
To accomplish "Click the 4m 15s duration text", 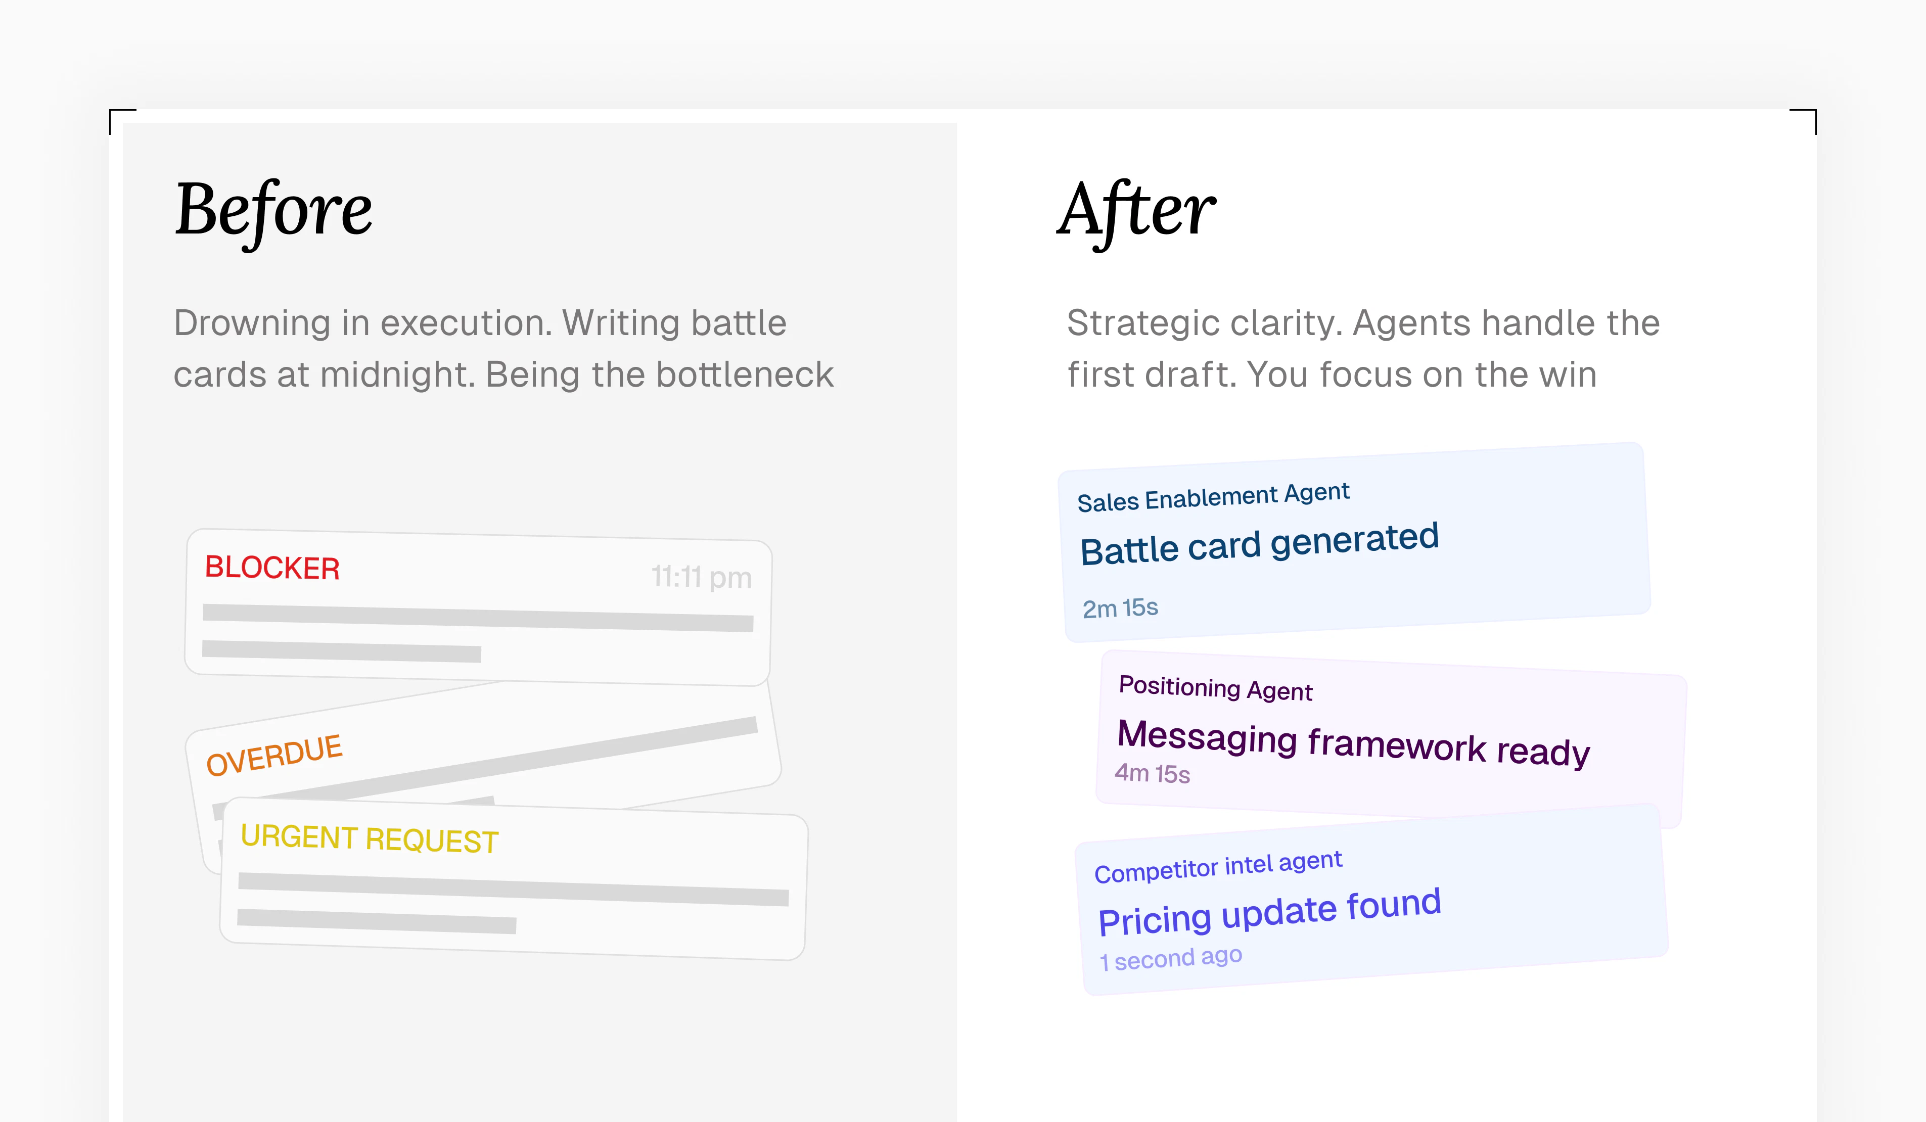I will [x=1152, y=773].
